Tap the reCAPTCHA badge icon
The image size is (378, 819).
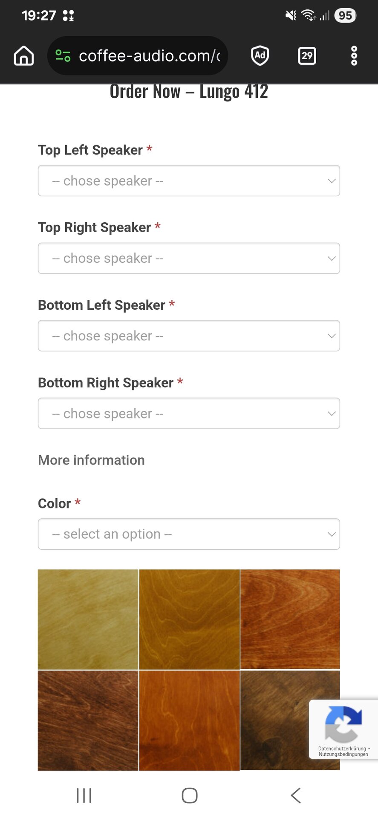pyautogui.click(x=343, y=724)
